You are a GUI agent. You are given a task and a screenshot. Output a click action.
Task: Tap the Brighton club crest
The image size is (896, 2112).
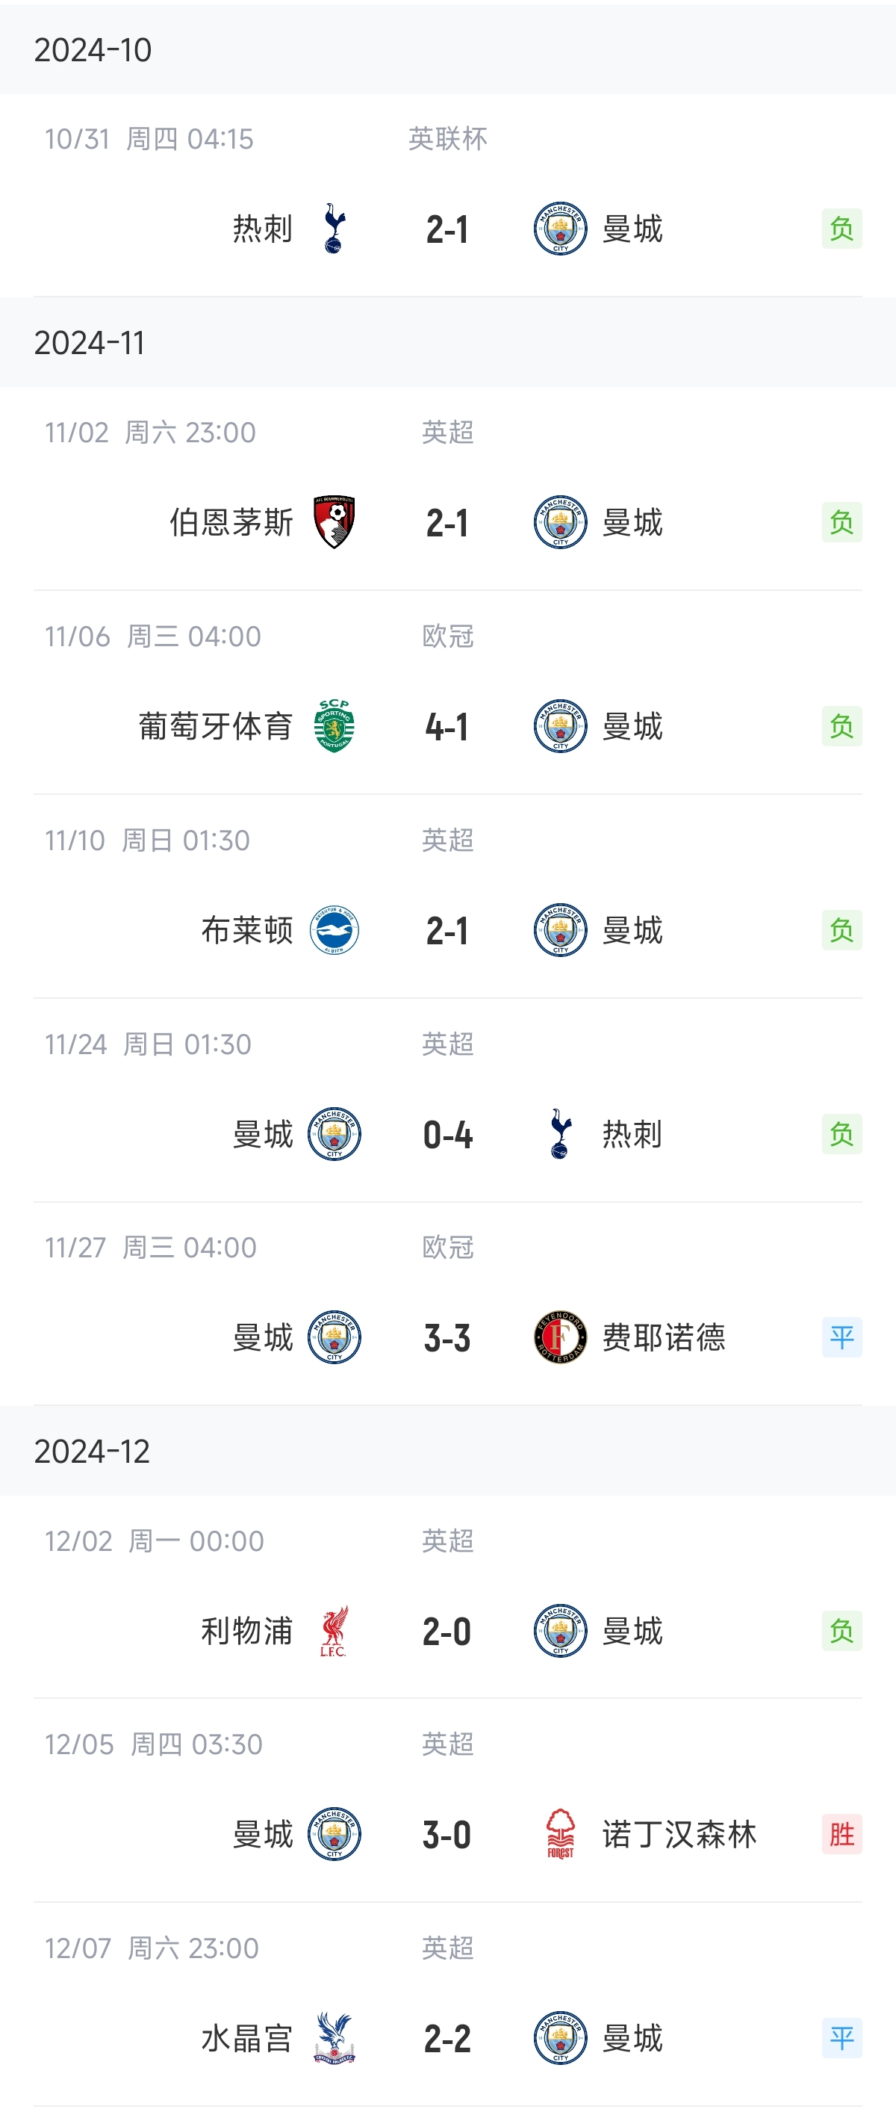(x=334, y=929)
